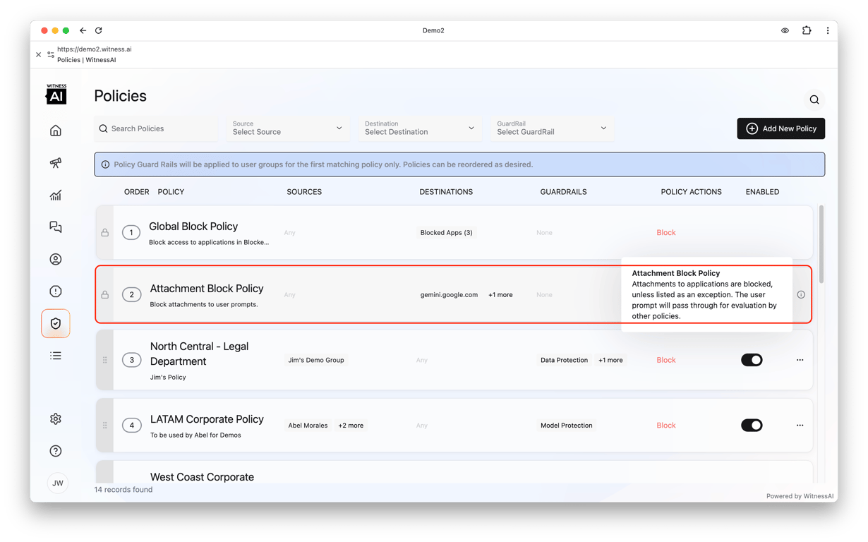Click the Model Protection guardrail tag
Viewport: 868px width, 542px height.
566,426
